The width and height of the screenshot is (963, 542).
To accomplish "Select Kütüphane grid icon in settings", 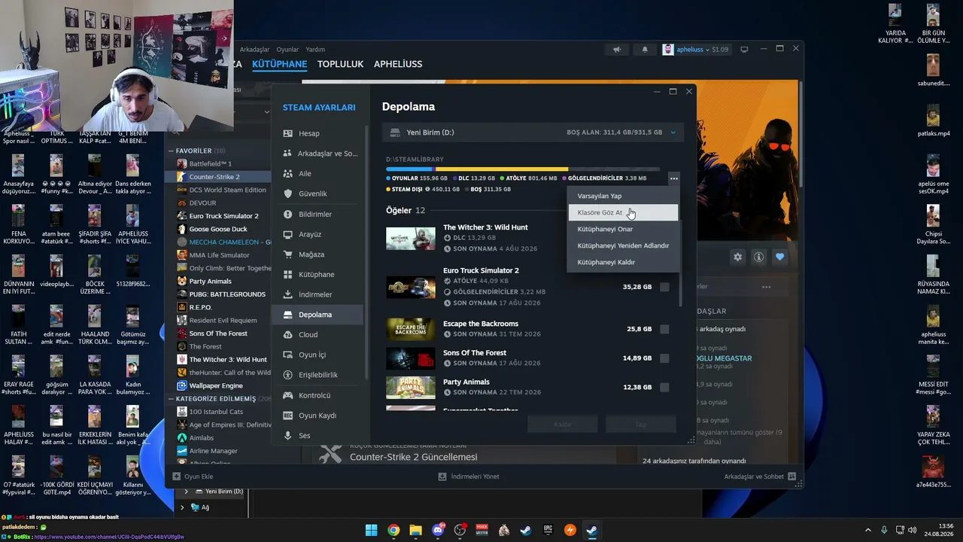I will click(287, 274).
